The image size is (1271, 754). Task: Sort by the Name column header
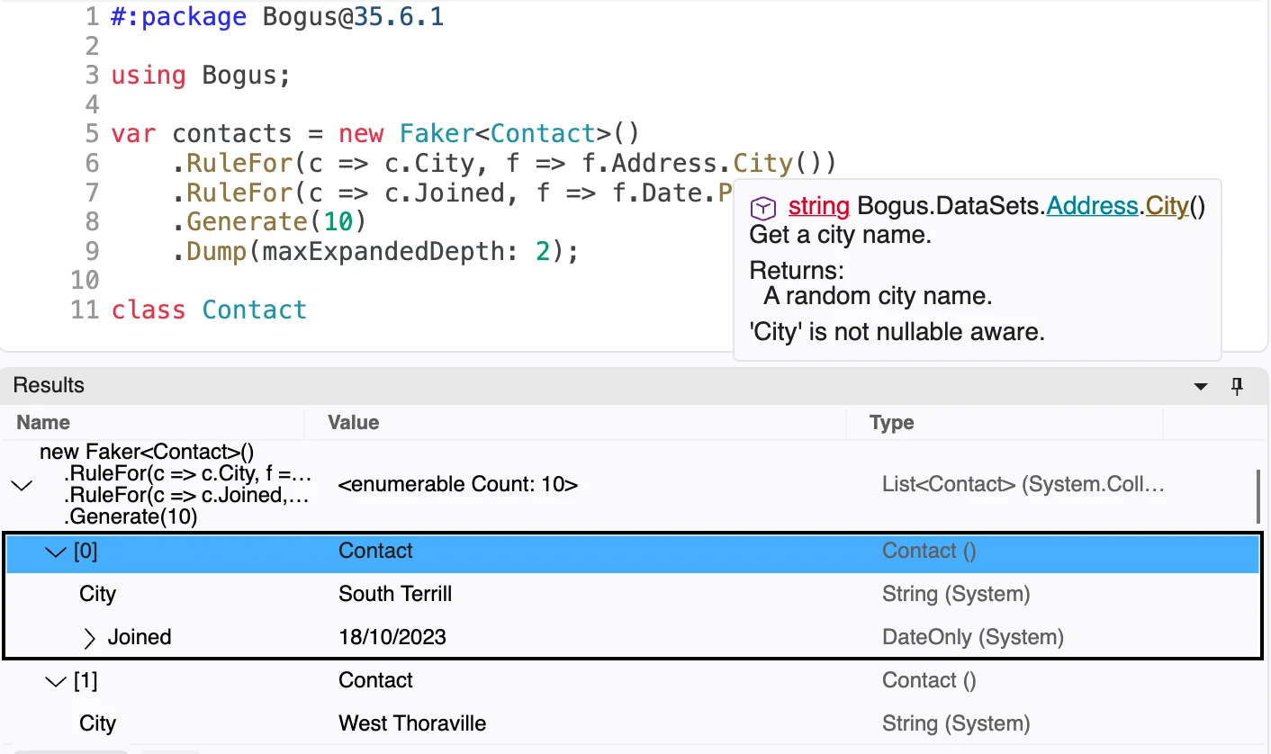[43, 422]
